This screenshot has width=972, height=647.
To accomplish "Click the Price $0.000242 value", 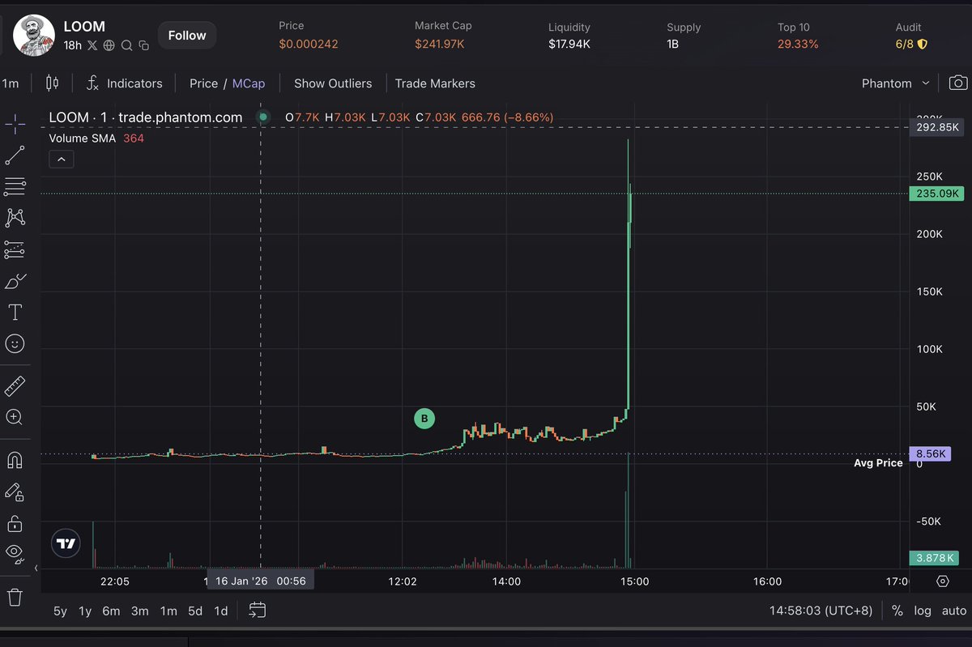I will [x=309, y=44].
